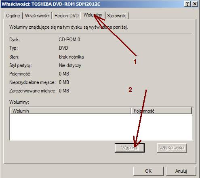Click inside the empty Woluminy list box

click(101, 127)
